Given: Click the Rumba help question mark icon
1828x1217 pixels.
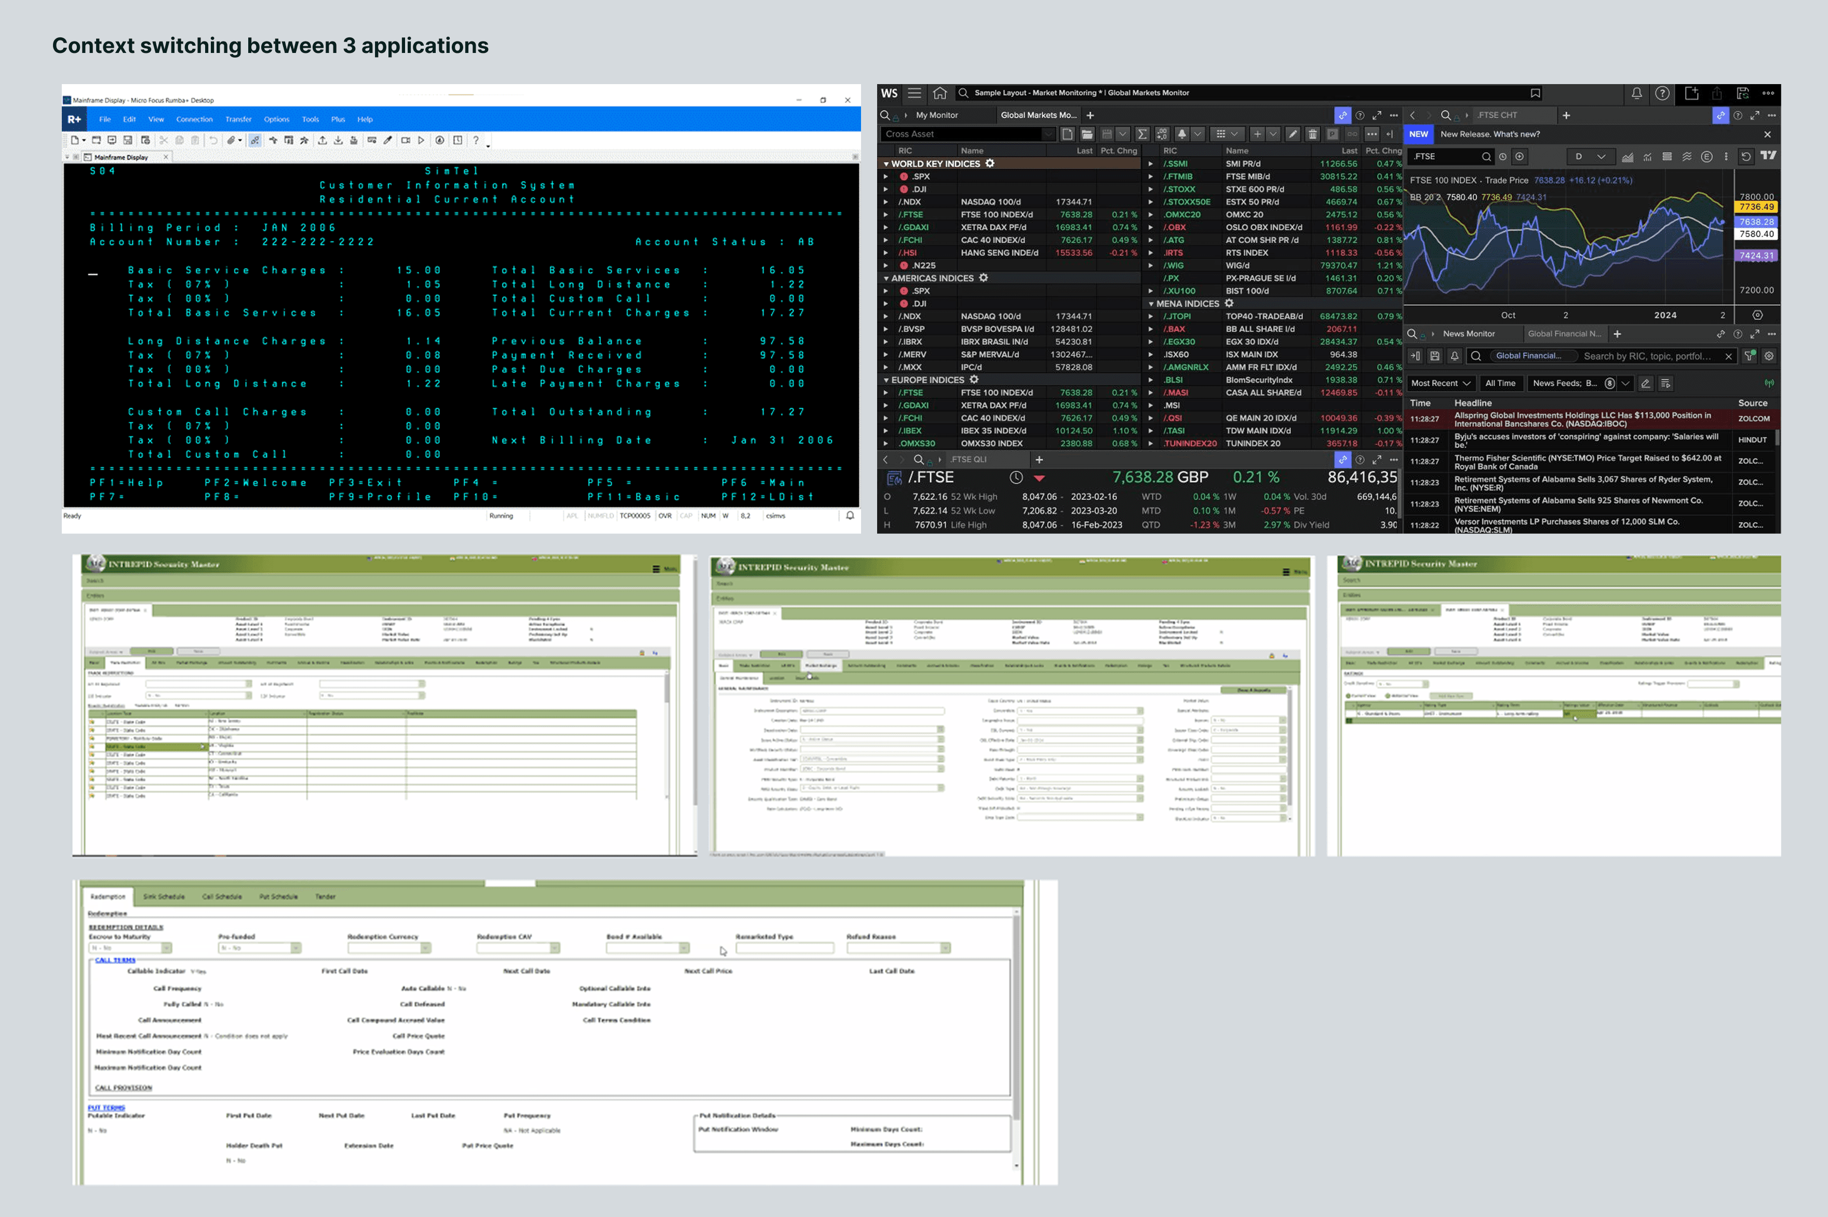Looking at the screenshot, I should 476,141.
